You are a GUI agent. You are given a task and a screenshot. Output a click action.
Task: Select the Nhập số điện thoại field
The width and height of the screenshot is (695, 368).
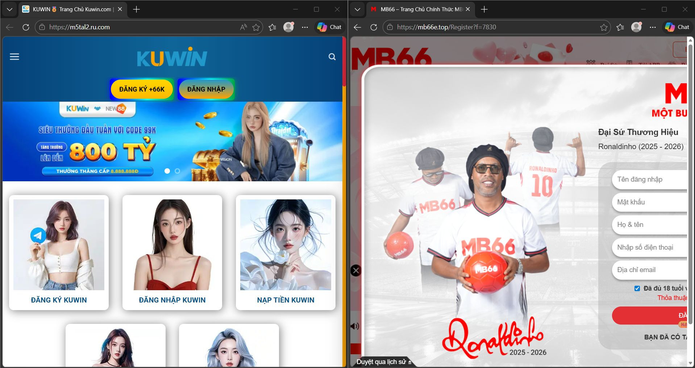650,248
